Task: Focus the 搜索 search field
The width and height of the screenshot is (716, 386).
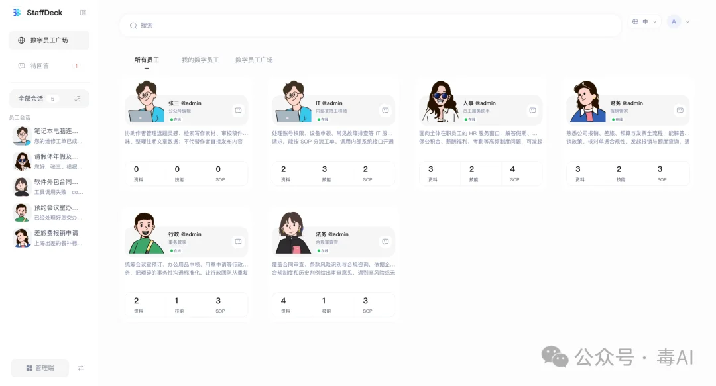Action: coord(370,26)
